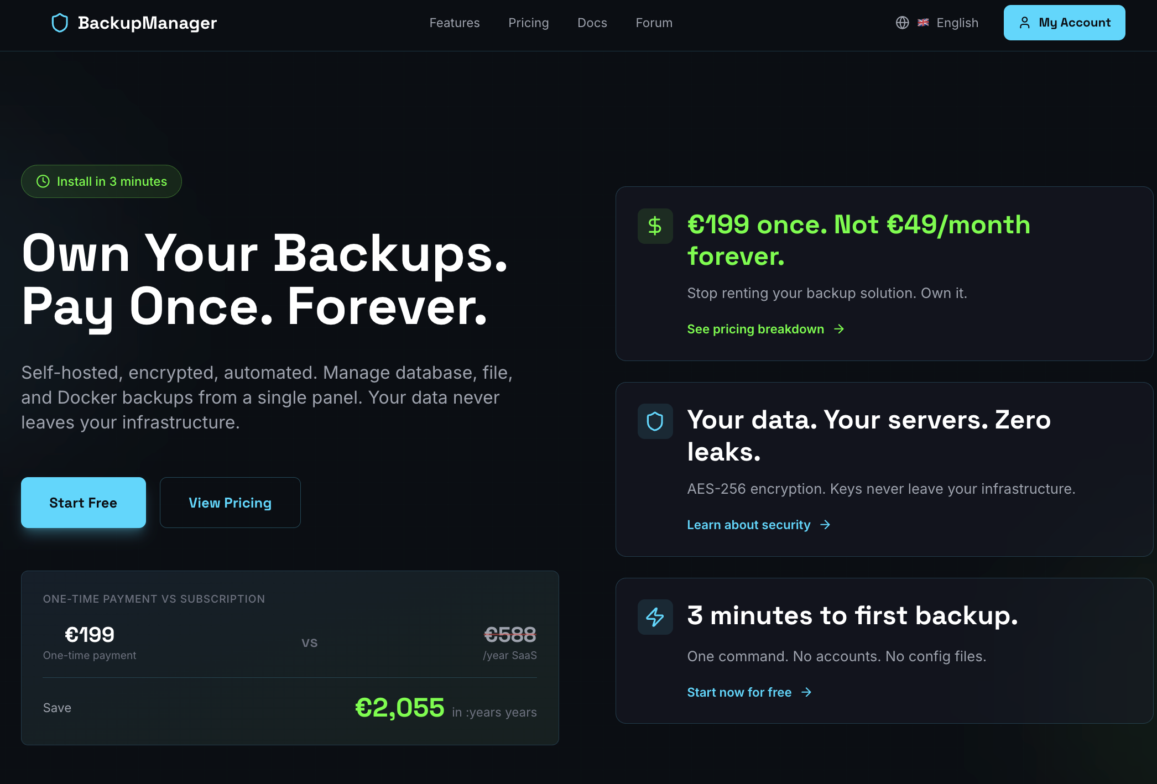Click the Start Free button
This screenshot has width=1157, height=784.
point(83,503)
